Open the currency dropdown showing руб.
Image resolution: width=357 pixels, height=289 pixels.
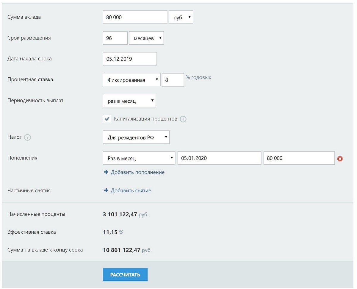[181, 18]
